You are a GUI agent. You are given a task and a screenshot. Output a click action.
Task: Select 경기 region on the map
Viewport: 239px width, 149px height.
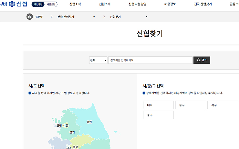(x=72, y=132)
